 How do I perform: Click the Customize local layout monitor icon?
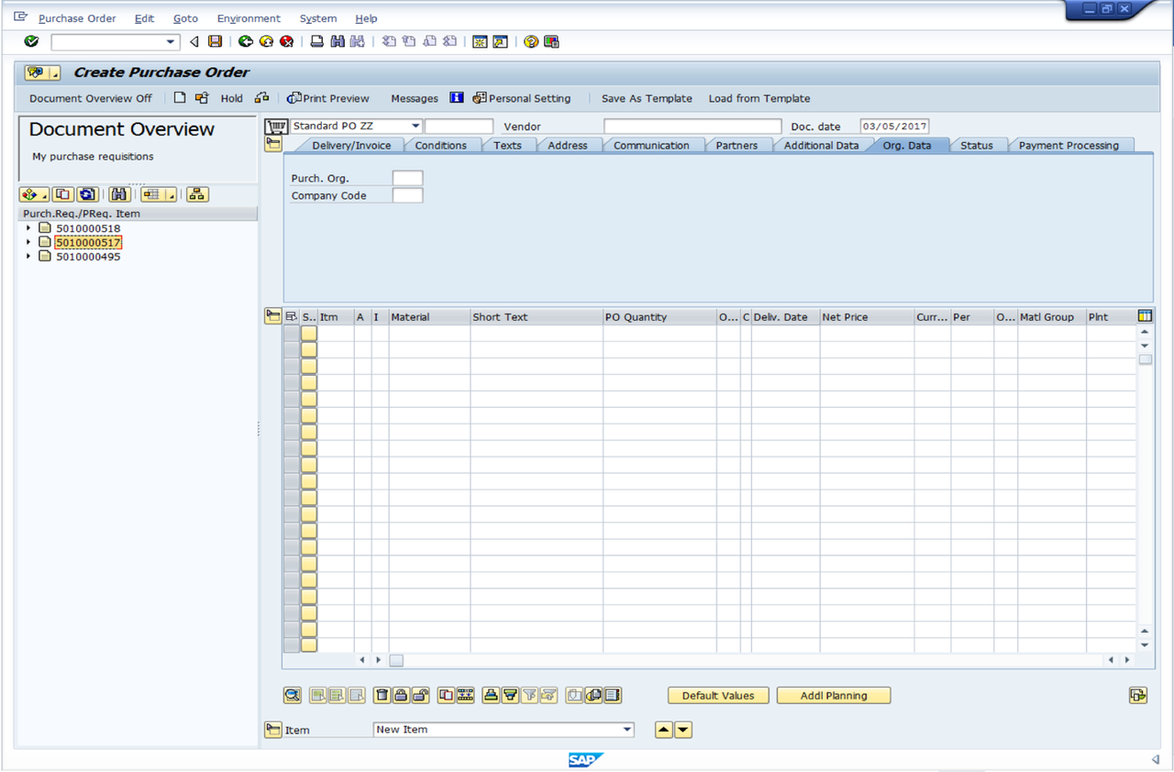tap(551, 41)
